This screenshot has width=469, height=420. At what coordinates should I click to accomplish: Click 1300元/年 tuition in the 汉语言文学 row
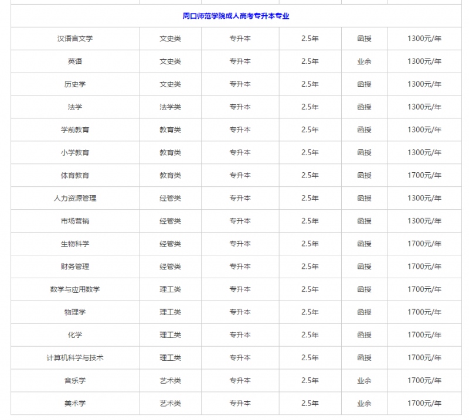tap(424, 39)
